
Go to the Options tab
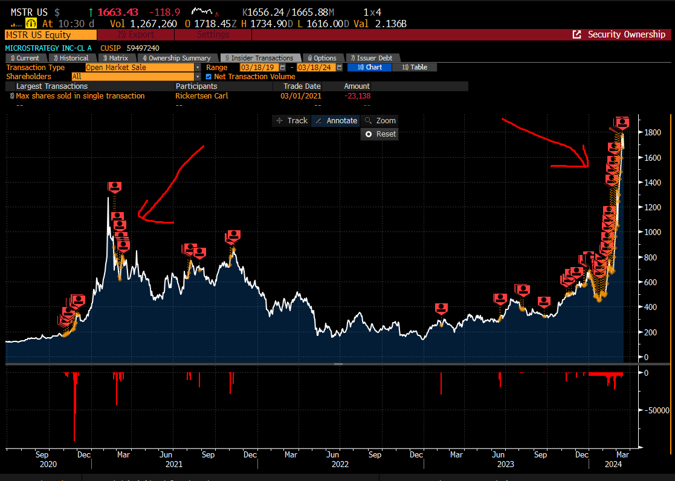click(x=323, y=57)
